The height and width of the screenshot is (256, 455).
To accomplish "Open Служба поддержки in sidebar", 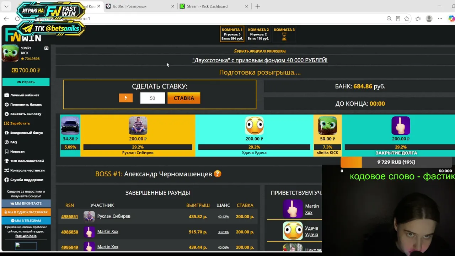I will tap(24, 180).
